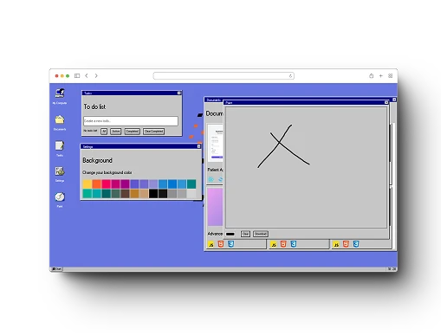Go forward using the browser forward arrow
This screenshot has height=335, width=447.
click(96, 75)
